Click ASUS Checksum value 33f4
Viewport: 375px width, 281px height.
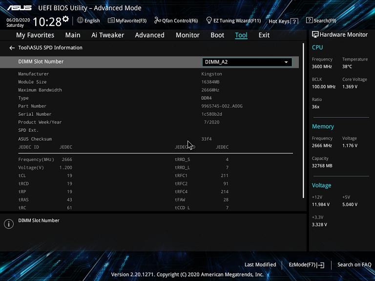(207, 139)
